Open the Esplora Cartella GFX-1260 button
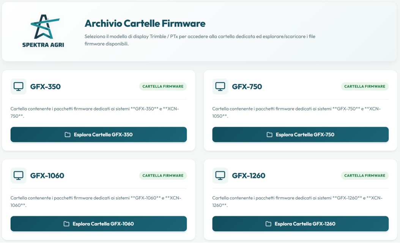 (x=300, y=224)
